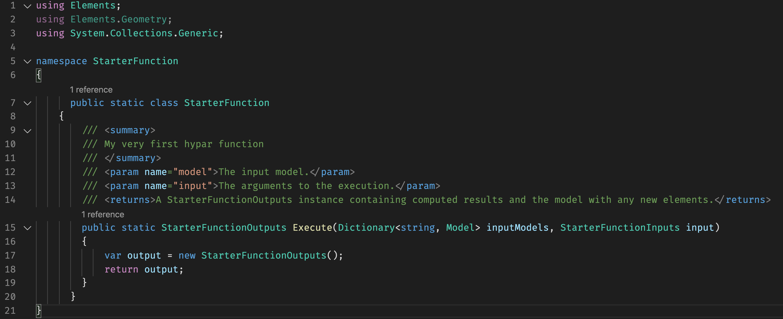Collapse the Execute method fold on line 15

tap(28, 228)
